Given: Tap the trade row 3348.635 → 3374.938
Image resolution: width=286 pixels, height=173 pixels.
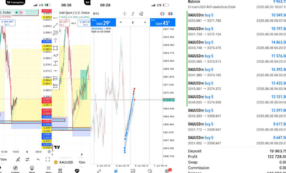Looking at the screenshot, I should [237, 99].
